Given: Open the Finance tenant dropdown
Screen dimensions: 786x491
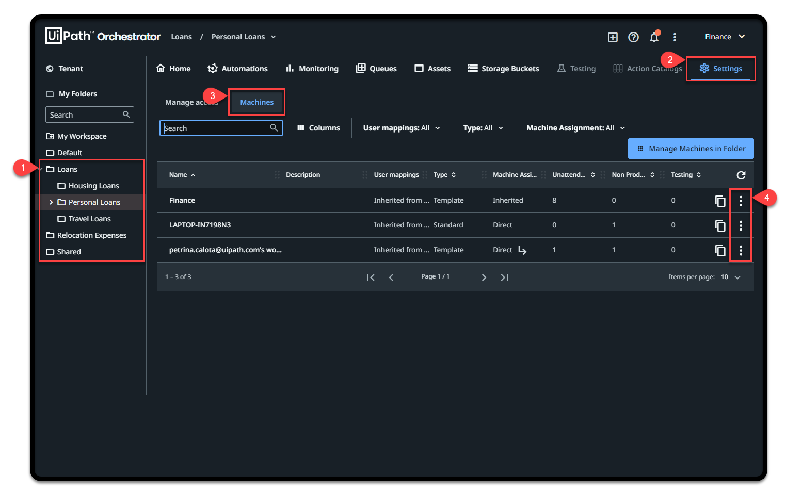Looking at the screenshot, I should click(x=725, y=37).
